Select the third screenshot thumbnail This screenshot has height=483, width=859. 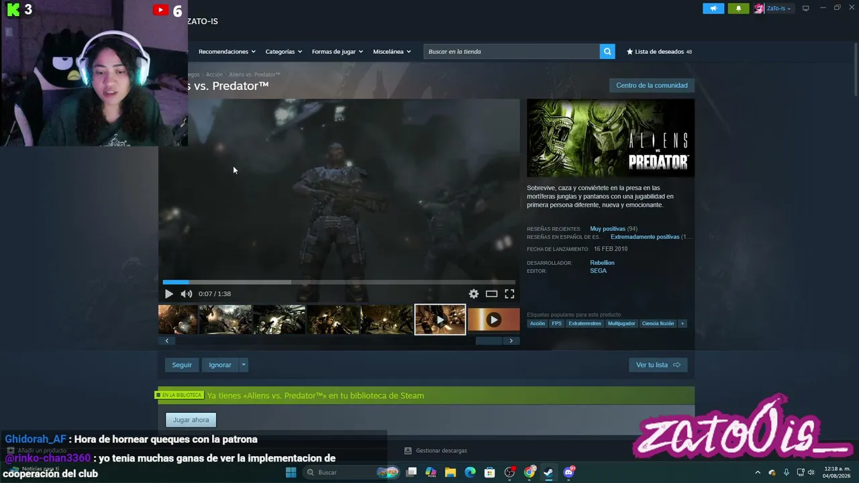pyautogui.click(x=279, y=319)
